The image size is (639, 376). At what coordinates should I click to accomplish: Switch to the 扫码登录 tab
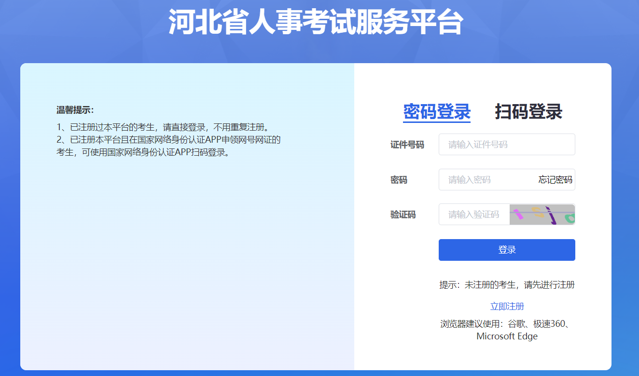[528, 112]
